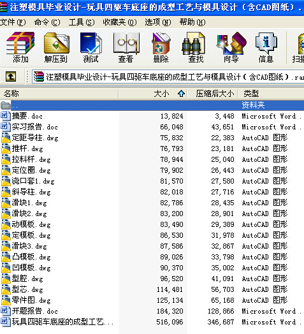Open the 工具(S) menu
Viewport: 304px width, 334px height.
(82, 22)
